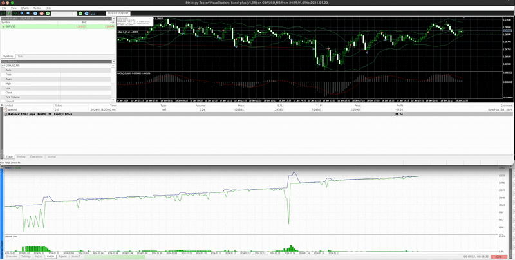Screen dimensions: 515x260
Task: Open the Overview tab in Strategy Tester
Action: (11, 257)
